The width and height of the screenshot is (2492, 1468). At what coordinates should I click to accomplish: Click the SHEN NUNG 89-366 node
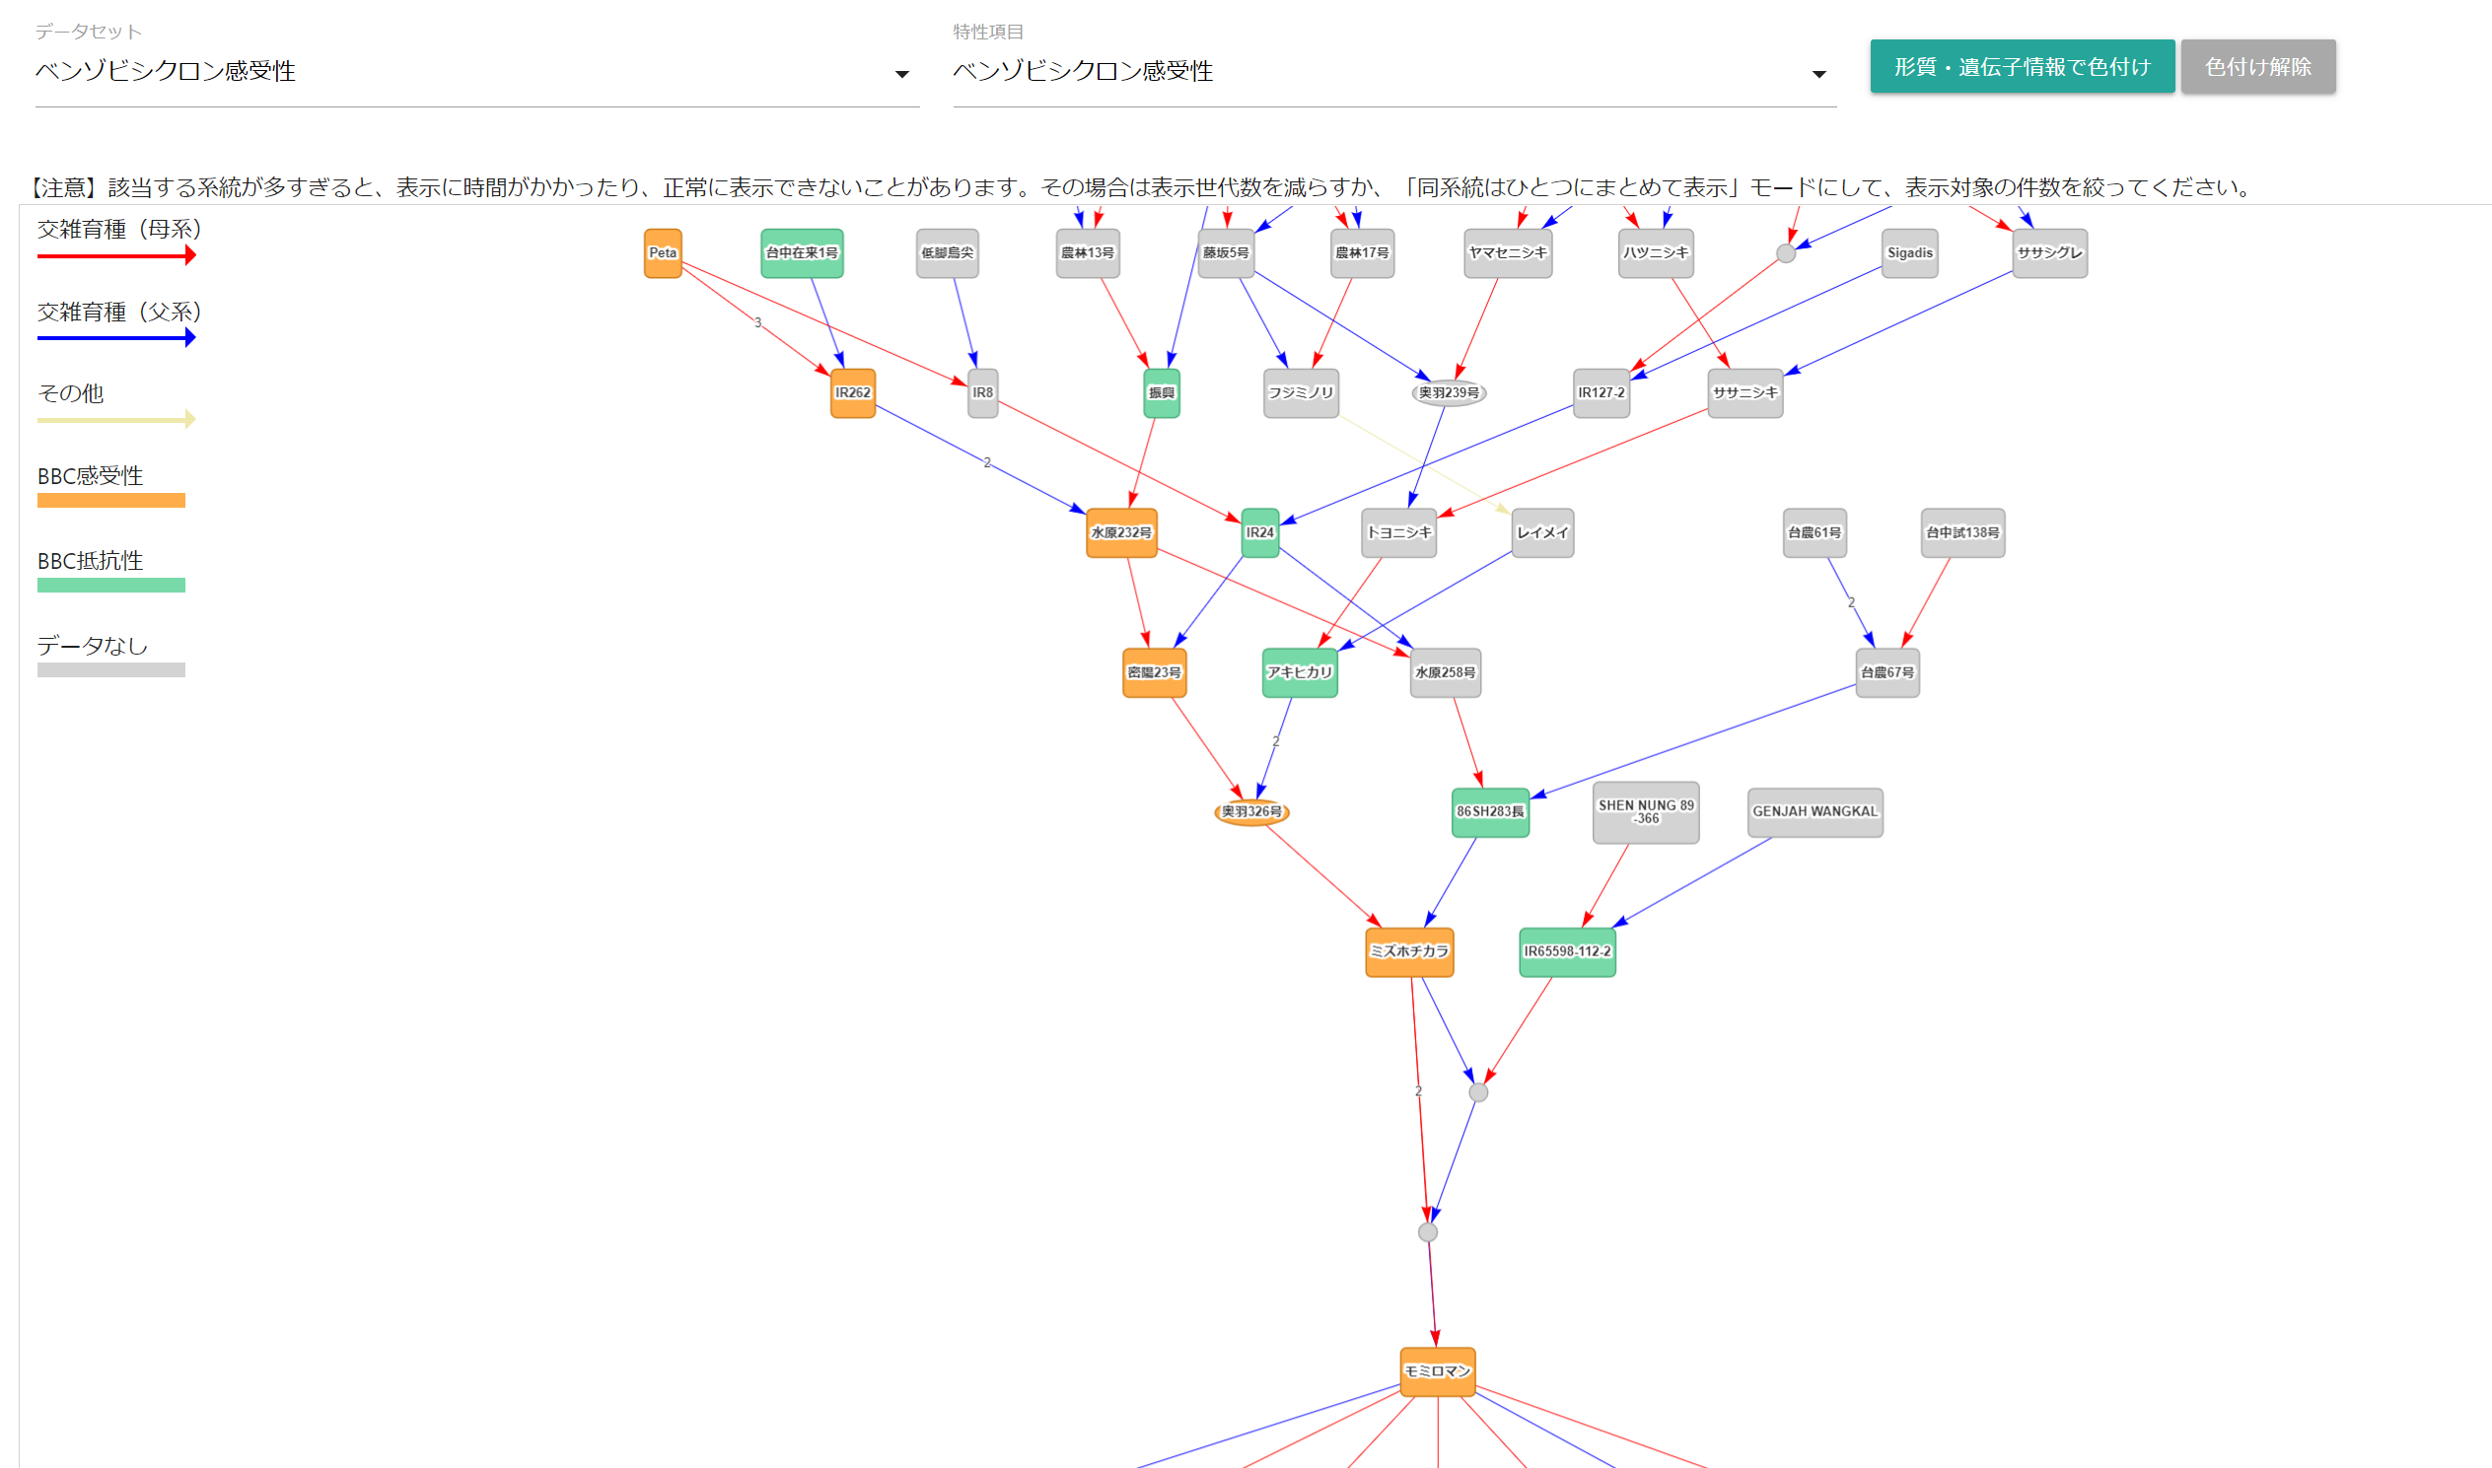[1645, 812]
